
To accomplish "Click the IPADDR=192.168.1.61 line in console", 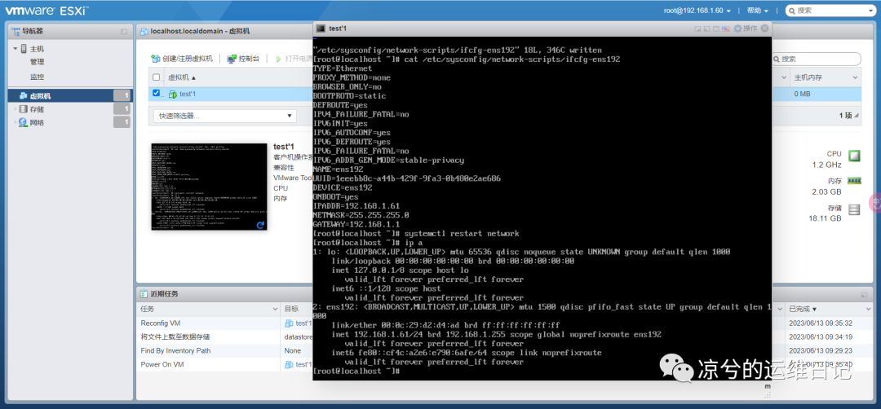I will pos(356,206).
